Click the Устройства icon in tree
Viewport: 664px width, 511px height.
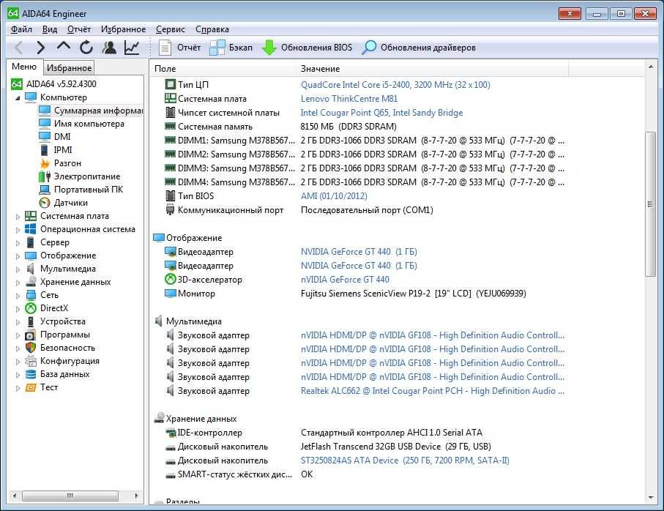point(31,321)
